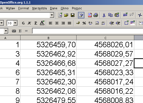
Task: Click cell containing 5326465,31
Action: click(x=48, y=73)
